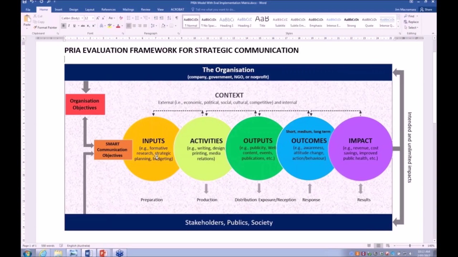Click the Share button
This screenshot has height=257, width=458.
point(426,10)
